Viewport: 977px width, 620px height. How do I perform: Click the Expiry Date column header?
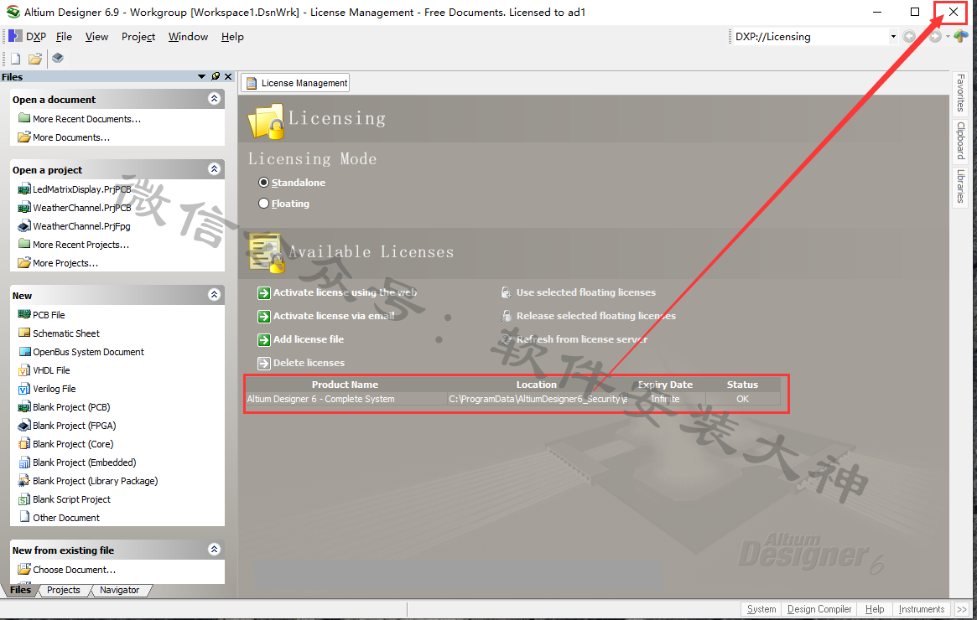click(x=666, y=385)
